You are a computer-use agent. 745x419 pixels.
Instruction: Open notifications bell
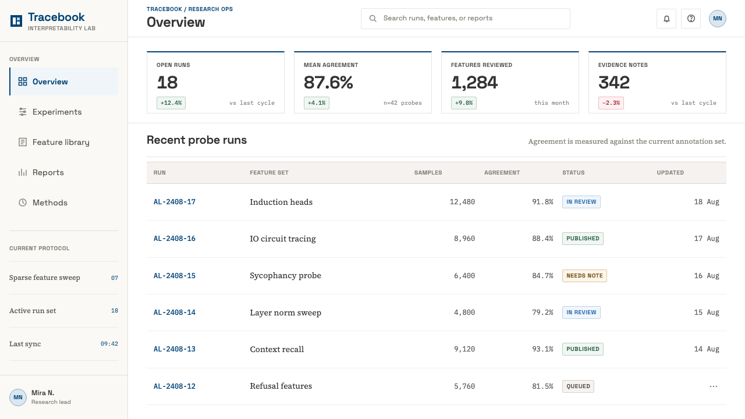pos(666,19)
